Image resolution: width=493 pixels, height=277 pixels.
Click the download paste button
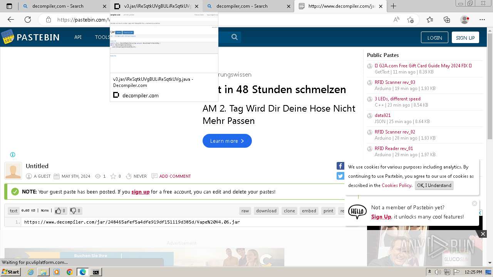click(x=266, y=211)
